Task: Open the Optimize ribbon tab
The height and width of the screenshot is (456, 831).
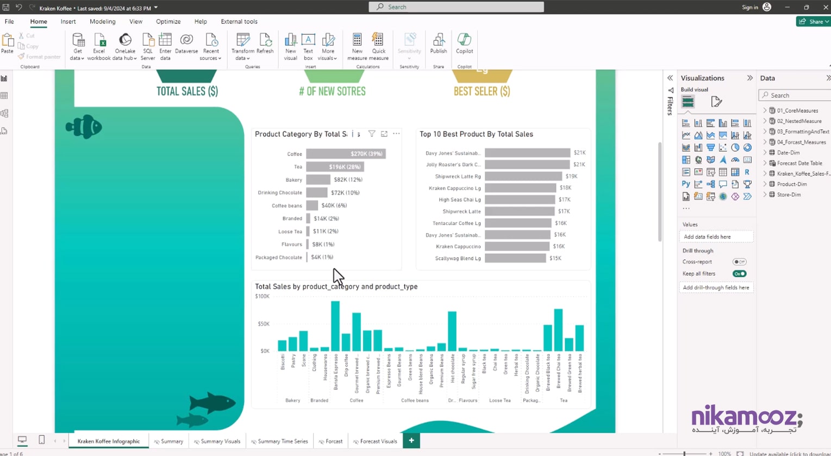Action: coord(168,22)
